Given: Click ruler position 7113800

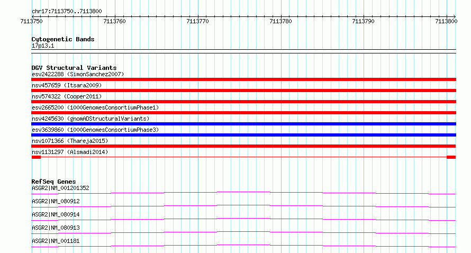Looking at the screenshot, I should click(x=446, y=21).
